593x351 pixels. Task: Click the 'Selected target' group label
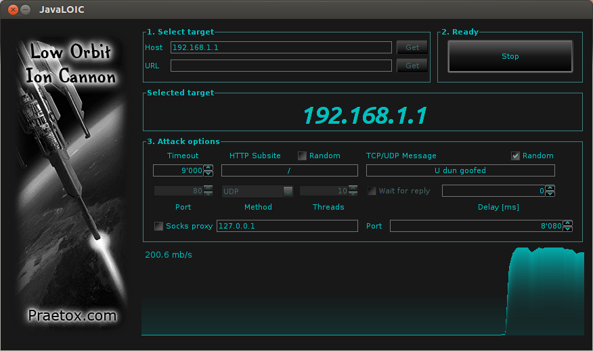click(x=180, y=93)
